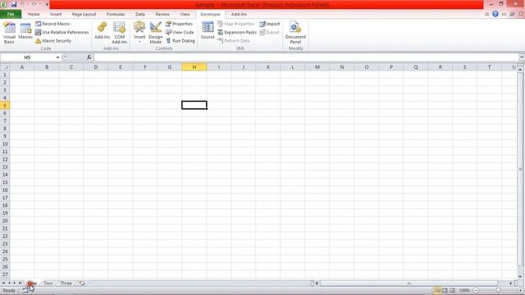Open the Visual Basic editor

(x=9, y=33)
